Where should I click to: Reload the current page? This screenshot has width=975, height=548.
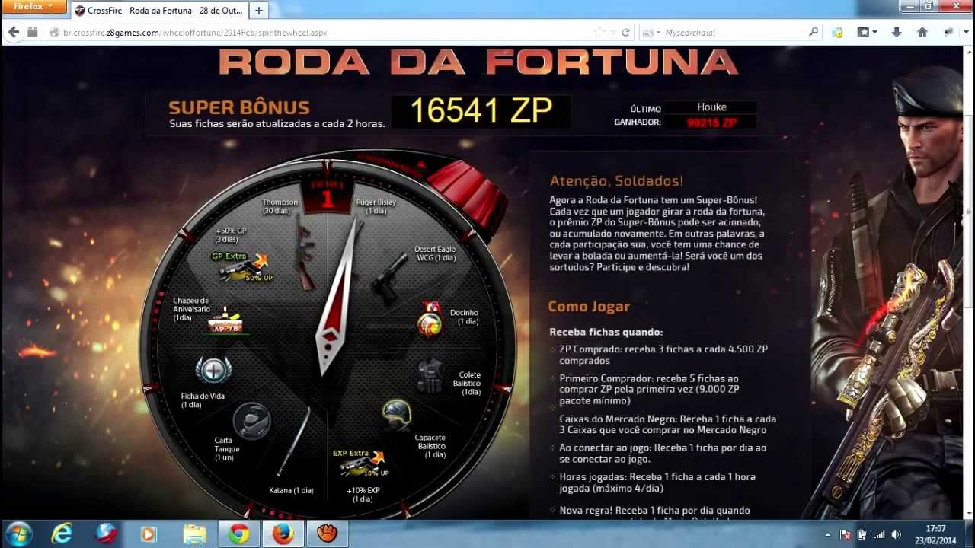[626, 33]
